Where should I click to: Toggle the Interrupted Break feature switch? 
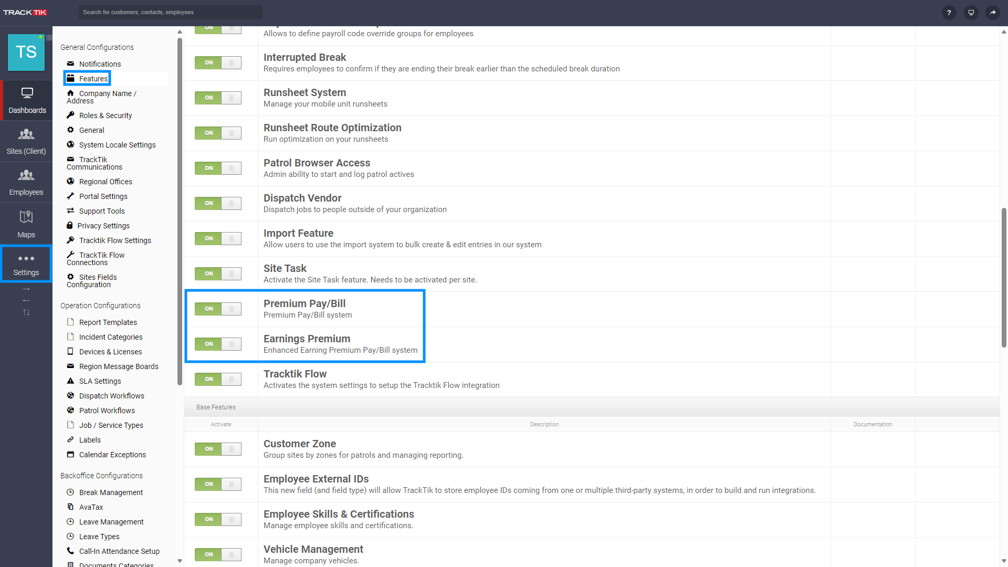coord(218,62)
